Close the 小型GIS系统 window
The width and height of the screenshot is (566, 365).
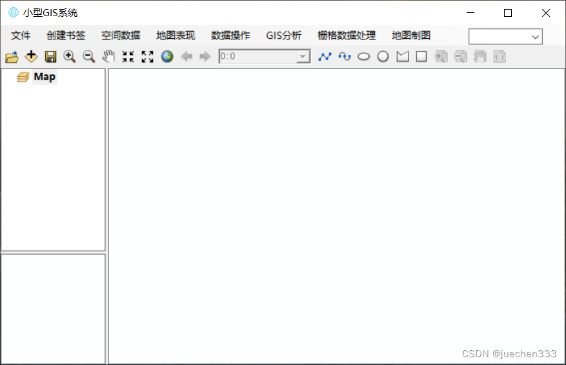[x=546, y=13]
